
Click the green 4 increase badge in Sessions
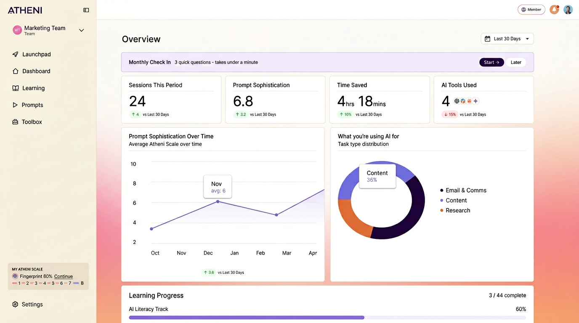click(135, 114)
